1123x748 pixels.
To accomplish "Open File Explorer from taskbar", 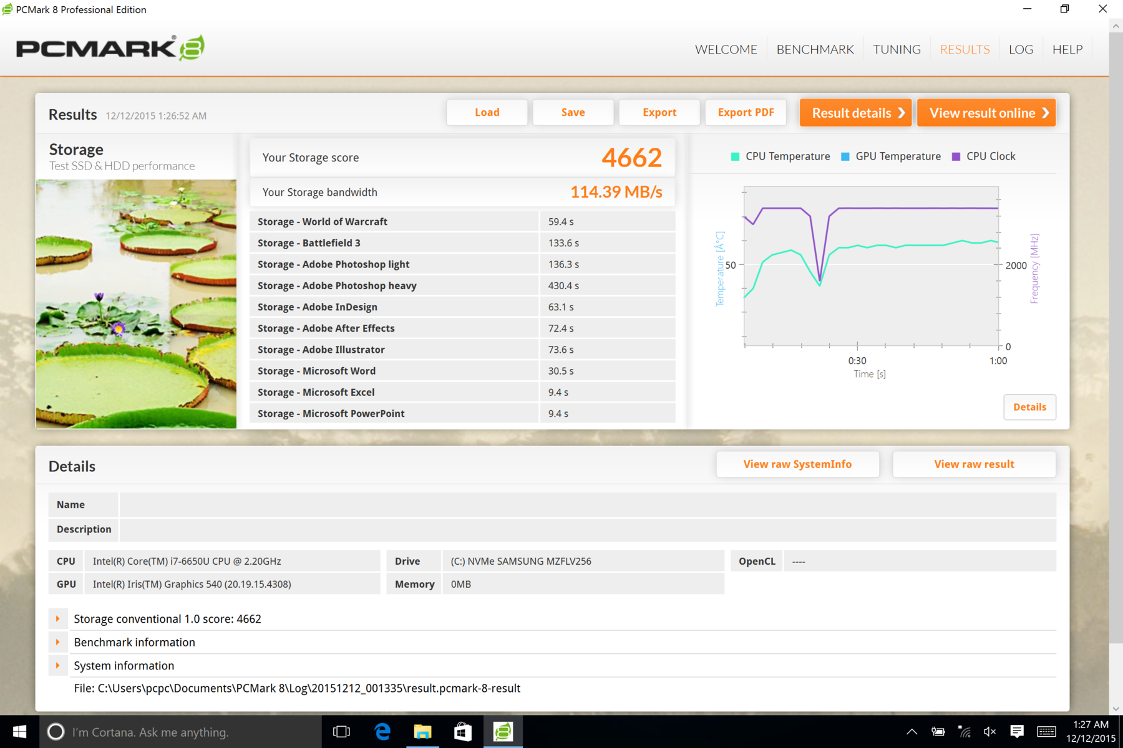I will pos(422,731).
